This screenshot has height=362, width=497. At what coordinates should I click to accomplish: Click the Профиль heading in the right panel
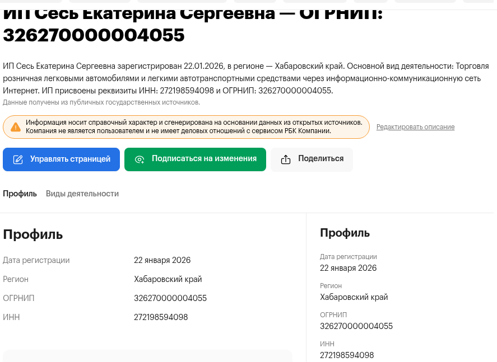click(x=345, y=233)
